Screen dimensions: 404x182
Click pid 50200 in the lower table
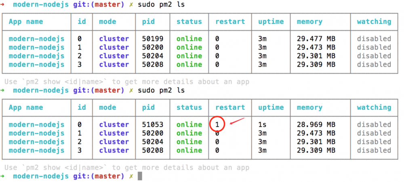click(153, 133)
